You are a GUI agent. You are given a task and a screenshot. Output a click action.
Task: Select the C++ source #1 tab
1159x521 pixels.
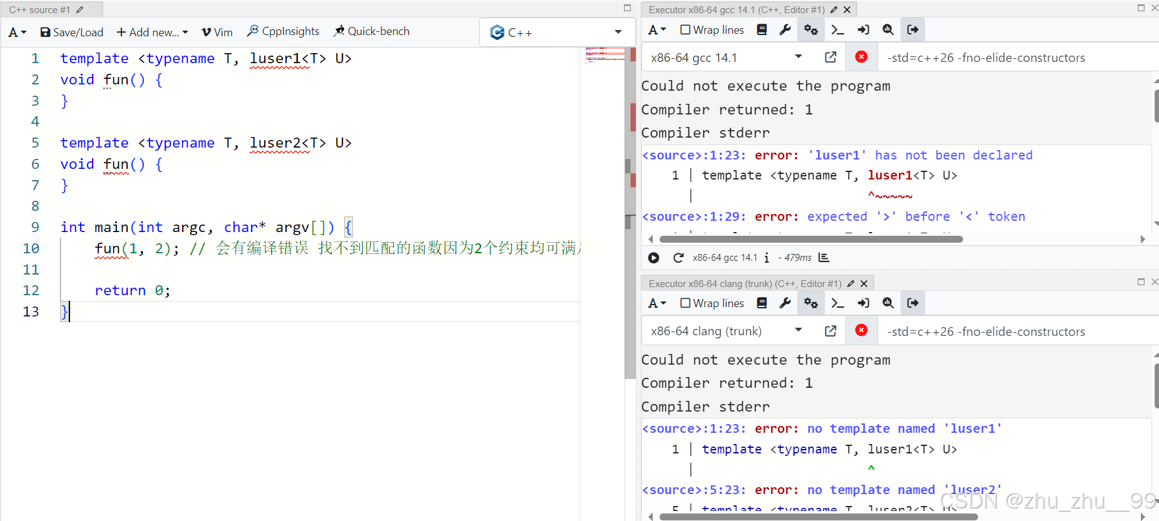click(x=39, y=10)
